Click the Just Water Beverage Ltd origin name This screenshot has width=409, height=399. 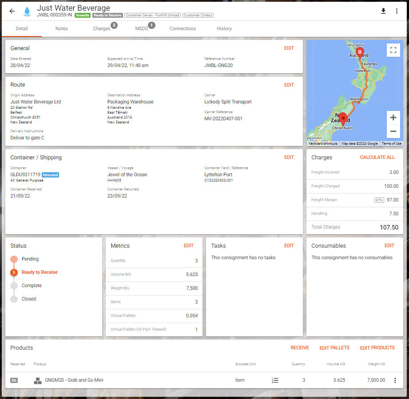point(36,102)
